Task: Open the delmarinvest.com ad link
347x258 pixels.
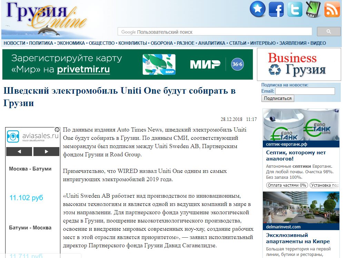Action: [283, 227]
